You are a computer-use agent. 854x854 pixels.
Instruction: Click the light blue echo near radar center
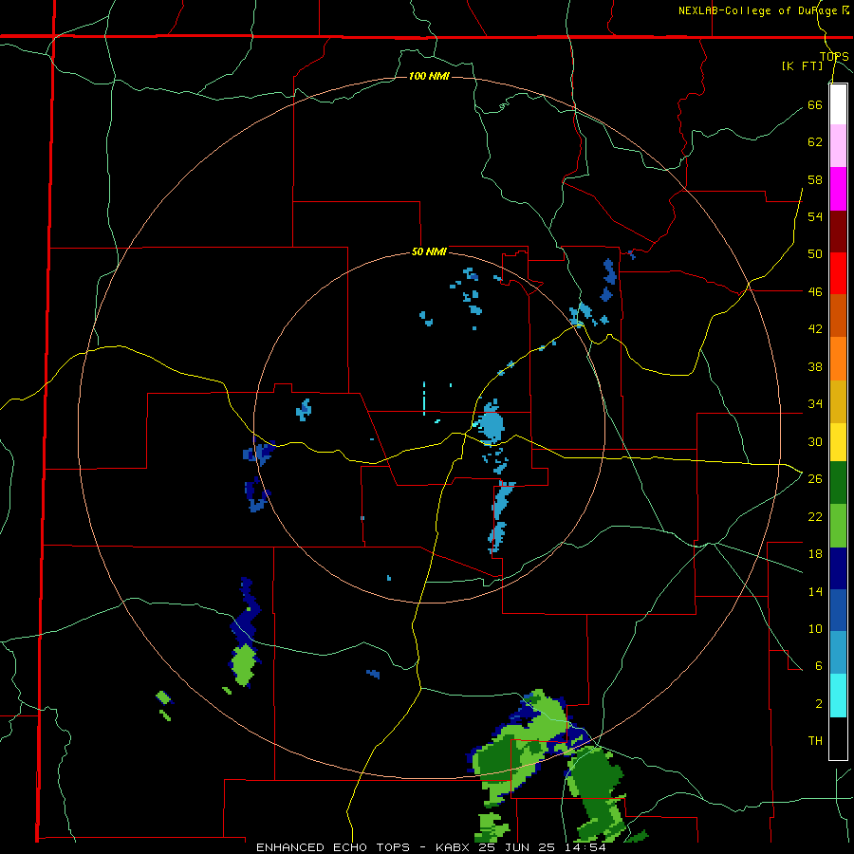pyautogui.click(x=491, y=422)
